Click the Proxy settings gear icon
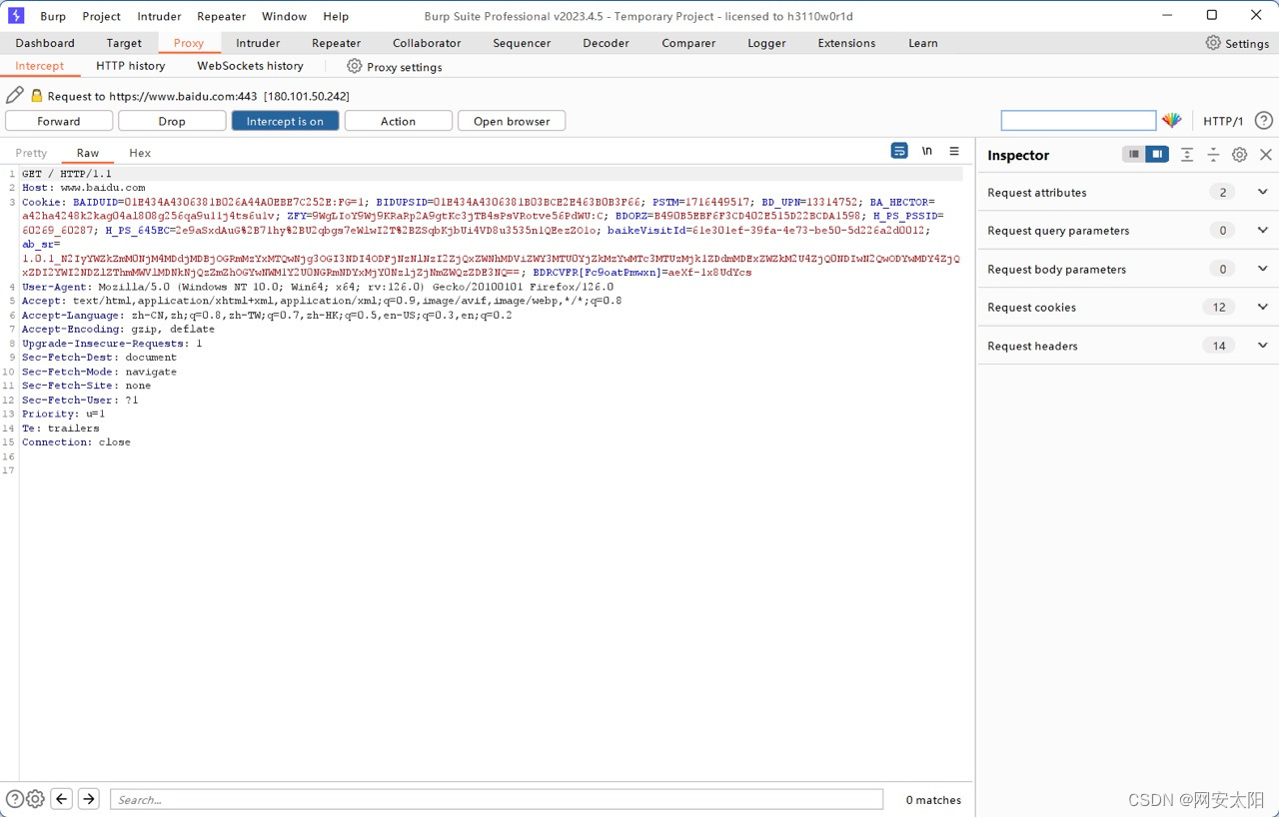1279x818 pixels. pos(354,66)
